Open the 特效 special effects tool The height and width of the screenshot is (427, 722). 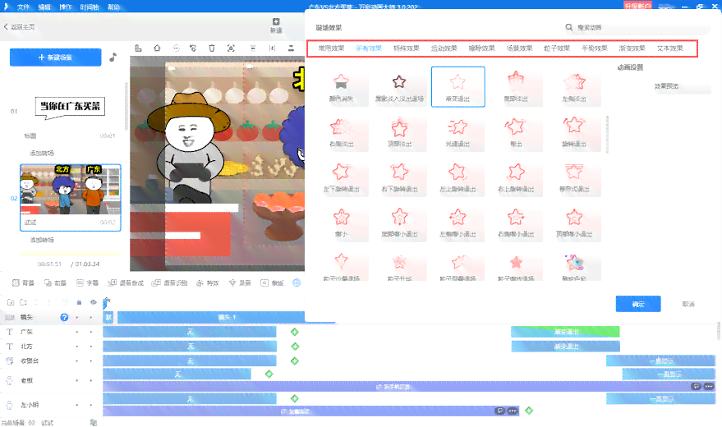(208, 283)
